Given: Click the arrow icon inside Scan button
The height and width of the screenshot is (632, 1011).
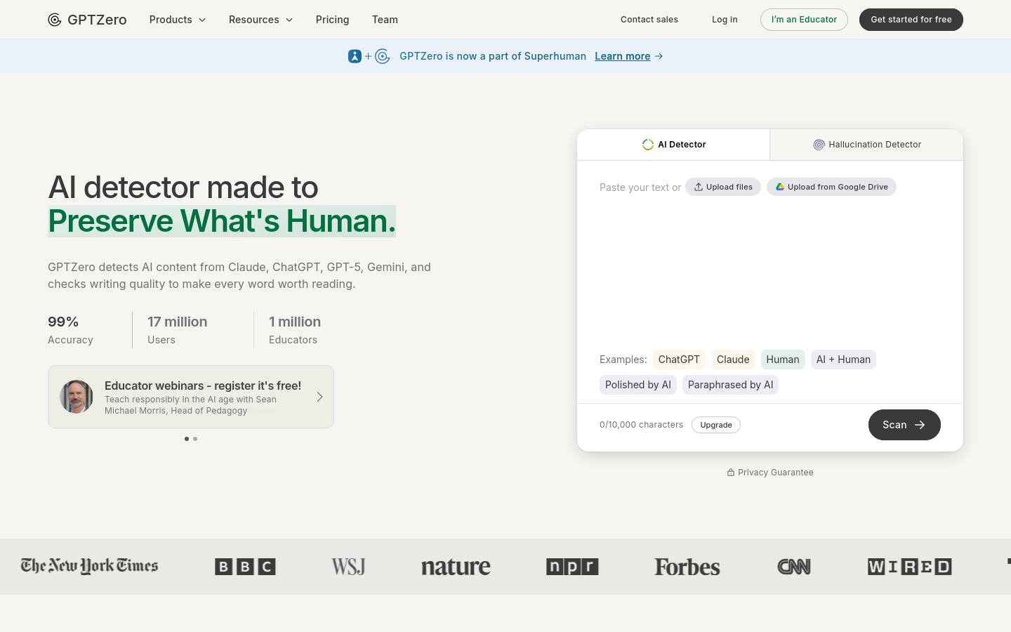Looking at the screenshot, I should [x=920, y=425].
